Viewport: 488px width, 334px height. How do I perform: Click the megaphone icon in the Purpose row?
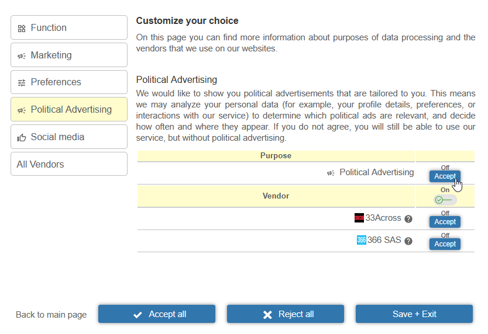[x=331, y=173]
